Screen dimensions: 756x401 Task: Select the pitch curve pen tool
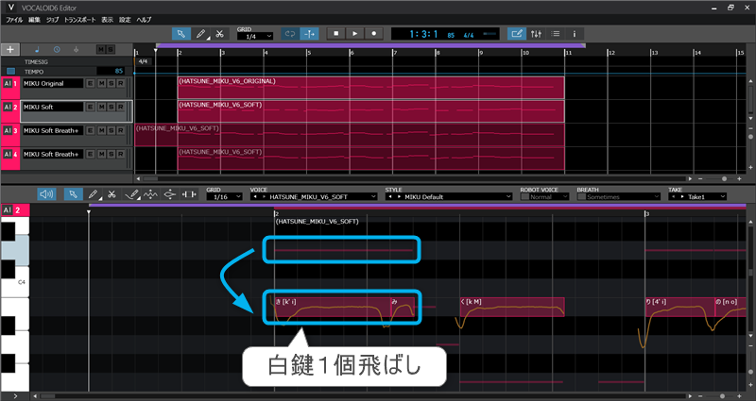[x=131, y=194]
